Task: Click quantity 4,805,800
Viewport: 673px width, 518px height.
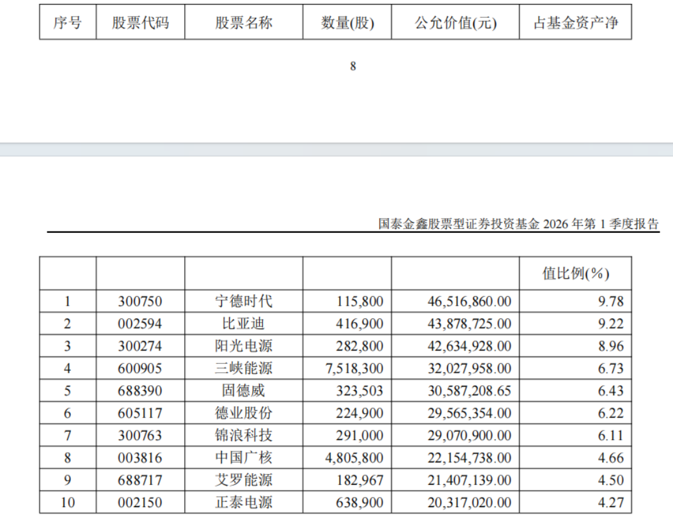Action: tap(354, 457)
